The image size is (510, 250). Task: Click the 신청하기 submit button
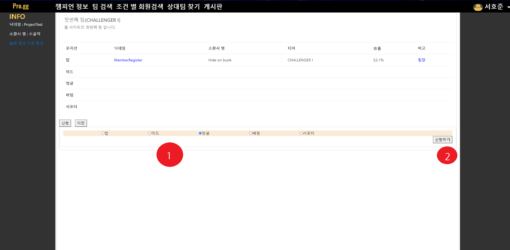pyautogui.click(x=442, y=139)
